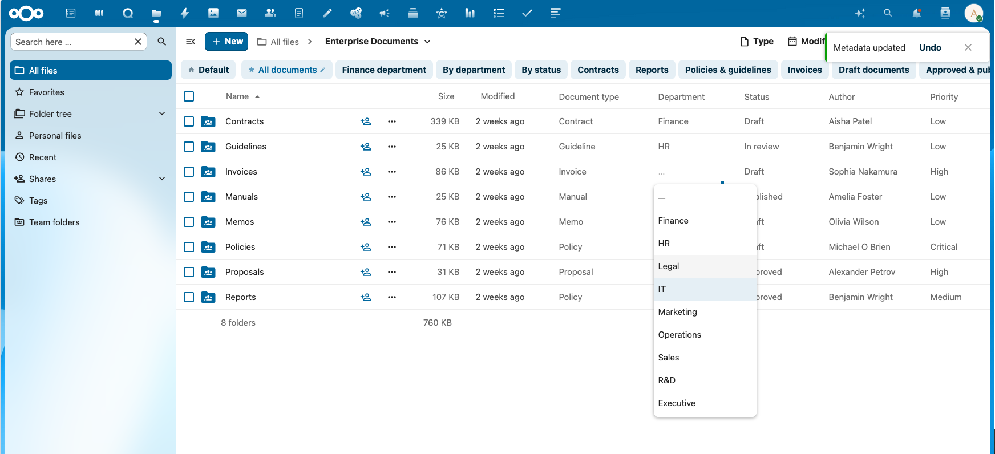The width and height of the screenshot is (995, 454).
Task: Switch to Policies & guidelines view tab
Action: (x=728, y=70)
